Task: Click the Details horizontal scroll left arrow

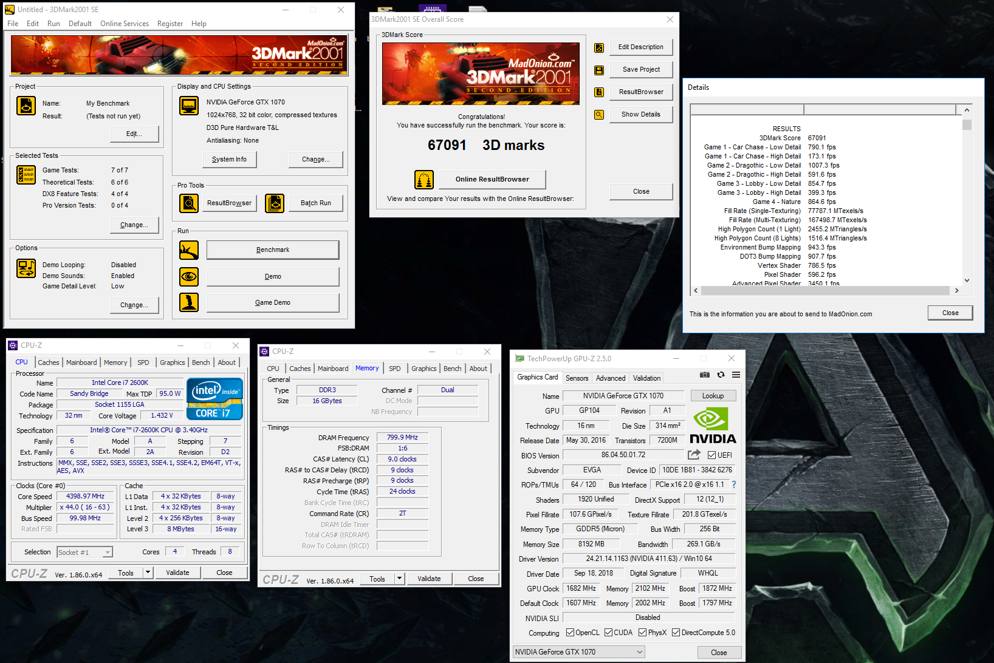Action: (x=696, y=290)
